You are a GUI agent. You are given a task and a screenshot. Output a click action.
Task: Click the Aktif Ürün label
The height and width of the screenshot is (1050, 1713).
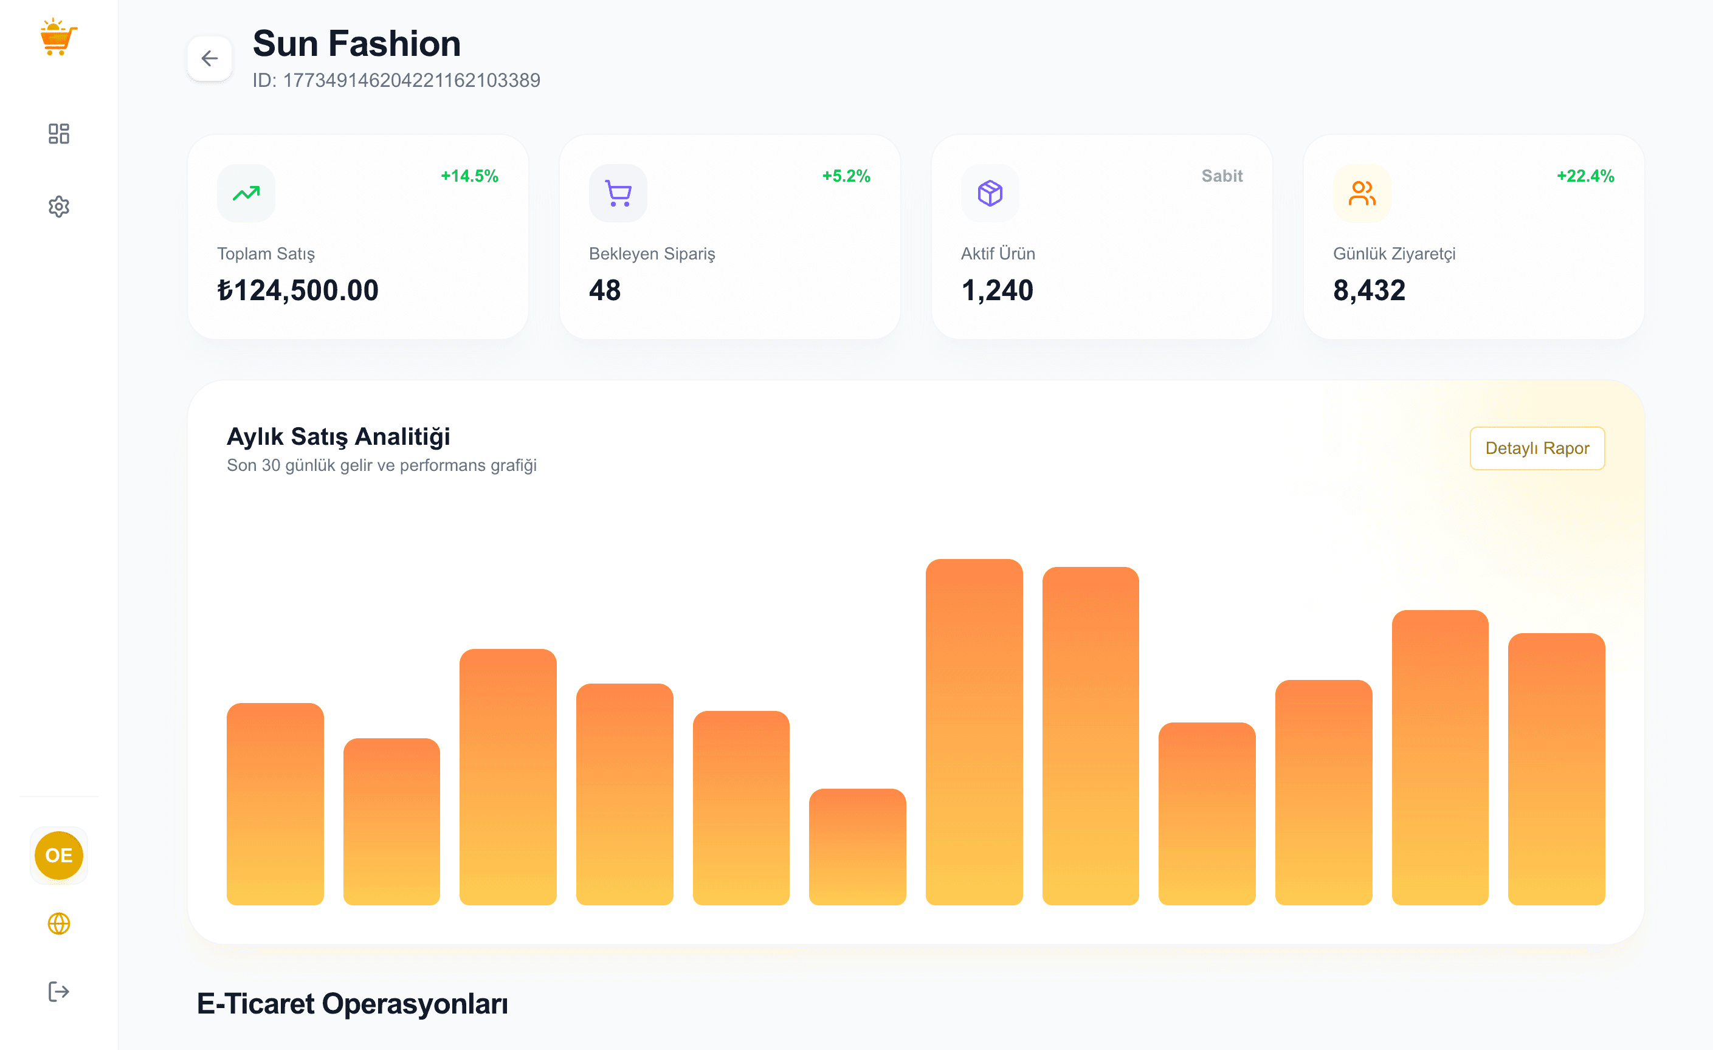[998, 253]
